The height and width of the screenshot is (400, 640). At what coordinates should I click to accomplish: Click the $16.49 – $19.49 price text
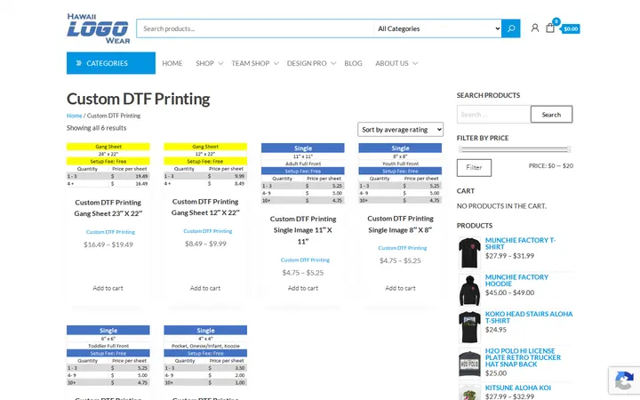coord(108,244)
